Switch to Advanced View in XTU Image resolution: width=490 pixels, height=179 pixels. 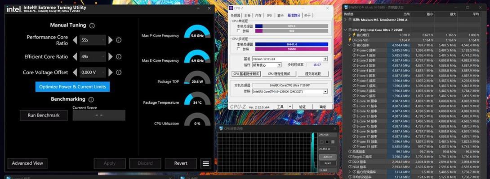[x=27, y=163]
